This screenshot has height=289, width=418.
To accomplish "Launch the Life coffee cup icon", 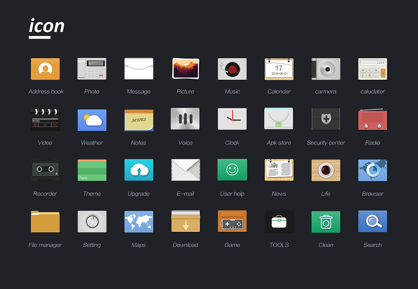I will click(326, 170).
